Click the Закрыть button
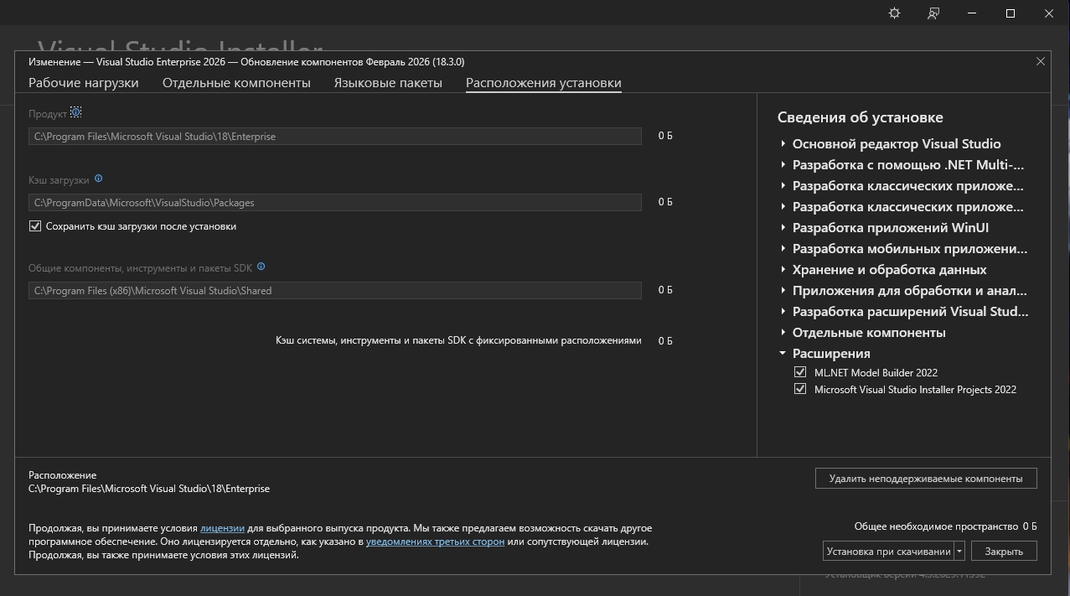The image size is (1070, 596). point(1003,551)
